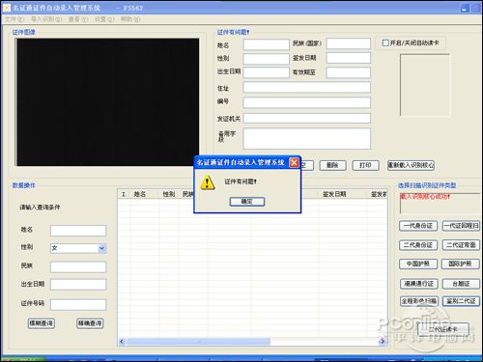Click the empty ID photo box

coord(425,85)
